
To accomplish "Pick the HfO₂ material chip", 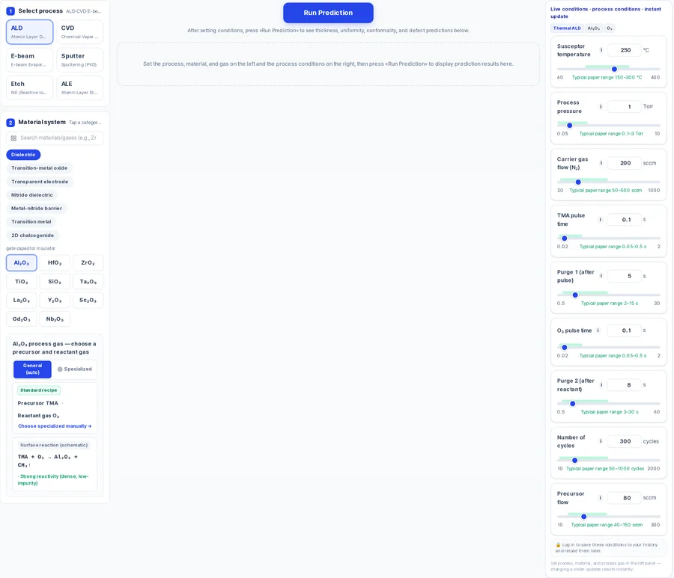I will pyautogui.click(x=55, y=262).
